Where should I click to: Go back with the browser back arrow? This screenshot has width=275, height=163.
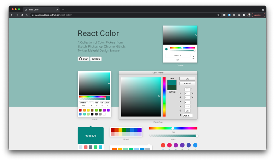pos(12,15)
